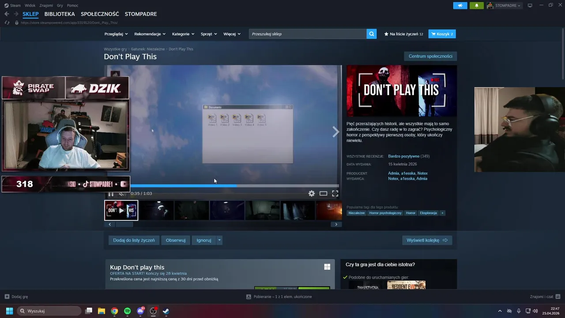This screenshot has width=565, height=318.
Task: Expand the Więcej dropdown
Action: [x=232, y=34]
